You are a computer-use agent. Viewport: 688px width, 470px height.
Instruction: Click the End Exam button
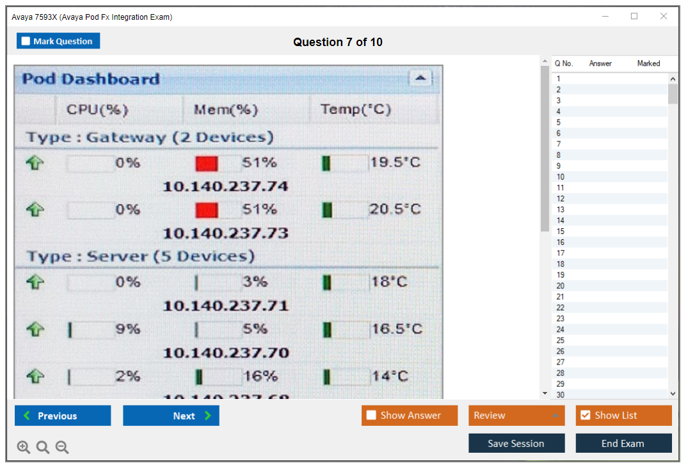coord(623,443)
